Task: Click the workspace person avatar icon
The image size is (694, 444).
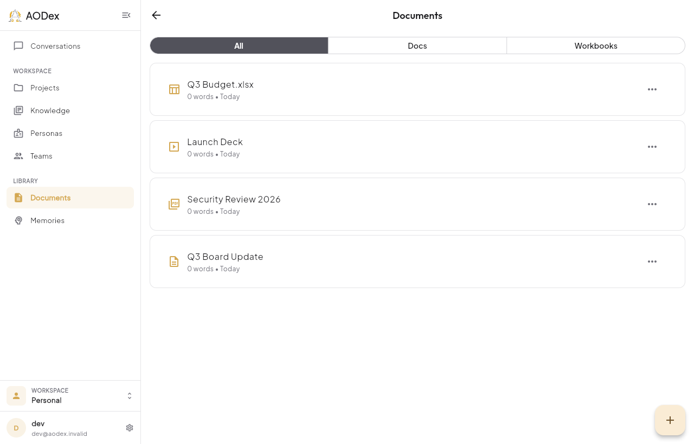Action: pos(16,396)
